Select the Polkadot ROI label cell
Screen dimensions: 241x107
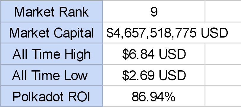(x=52, y=96)
